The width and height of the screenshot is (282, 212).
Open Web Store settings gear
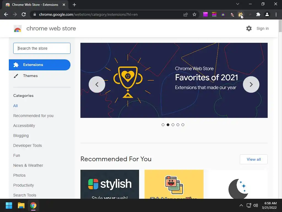(249, 28)
